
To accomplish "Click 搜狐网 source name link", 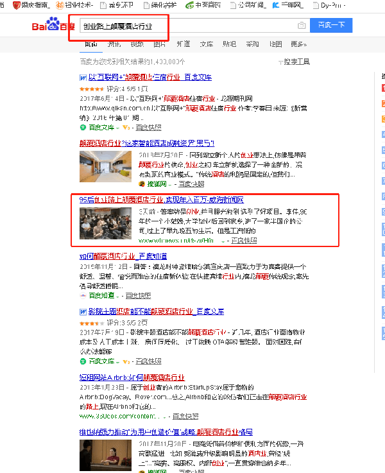I will point(157,184).
